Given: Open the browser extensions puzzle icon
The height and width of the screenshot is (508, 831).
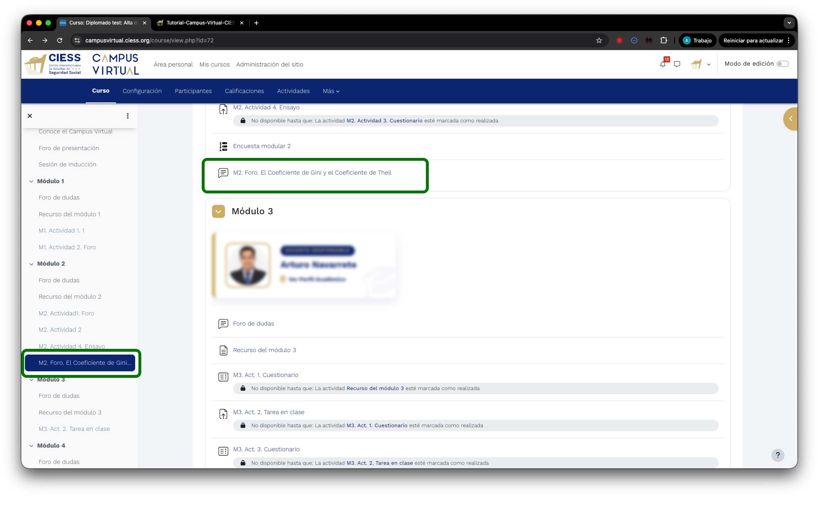Looking at the screenshot, I should tap(664, 40).
